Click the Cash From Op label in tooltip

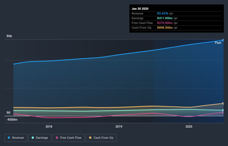(x=141, y=28)
